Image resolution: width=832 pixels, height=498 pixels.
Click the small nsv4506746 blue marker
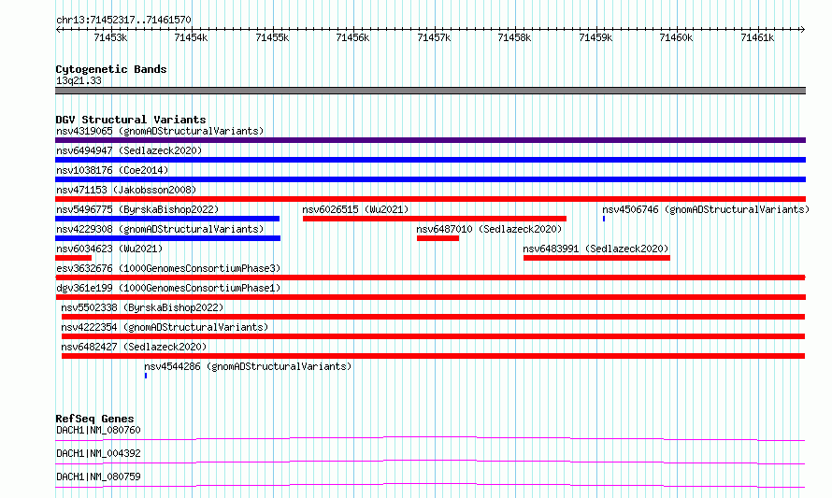[604, 219]
